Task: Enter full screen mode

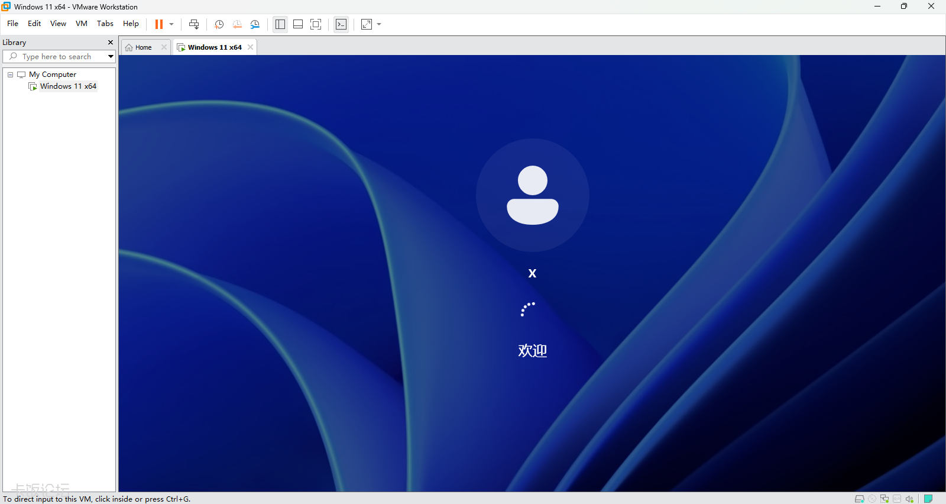Action: point(316,24)
